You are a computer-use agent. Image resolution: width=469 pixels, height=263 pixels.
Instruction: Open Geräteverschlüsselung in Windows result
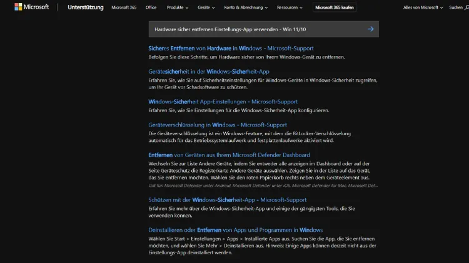pyautogui.click(x=218, y=125)
